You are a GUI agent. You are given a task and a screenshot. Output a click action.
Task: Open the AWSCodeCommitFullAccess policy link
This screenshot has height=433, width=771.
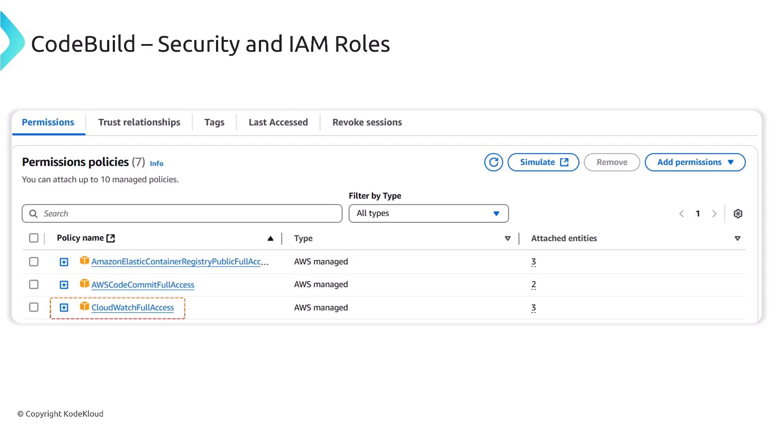tap(143, 285)
